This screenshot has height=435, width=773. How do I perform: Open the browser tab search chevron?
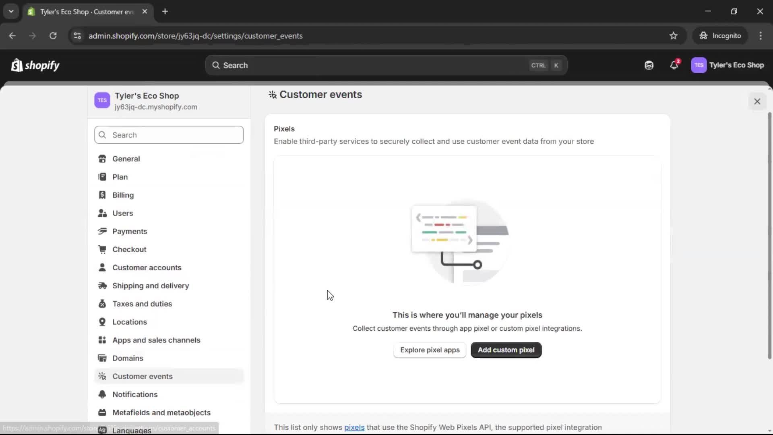(x=11, y=11)
